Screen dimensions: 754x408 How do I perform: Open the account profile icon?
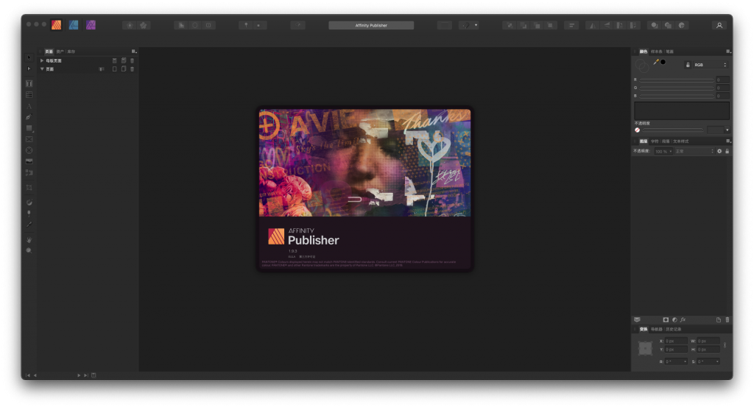719,26
